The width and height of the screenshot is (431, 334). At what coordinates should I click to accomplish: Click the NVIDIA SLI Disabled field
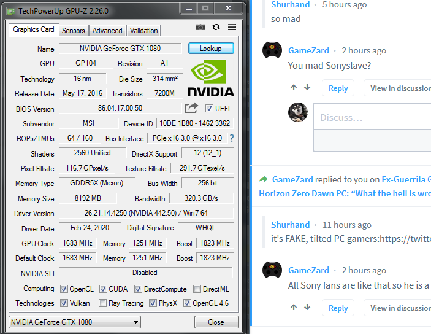[x=146, y=273]
